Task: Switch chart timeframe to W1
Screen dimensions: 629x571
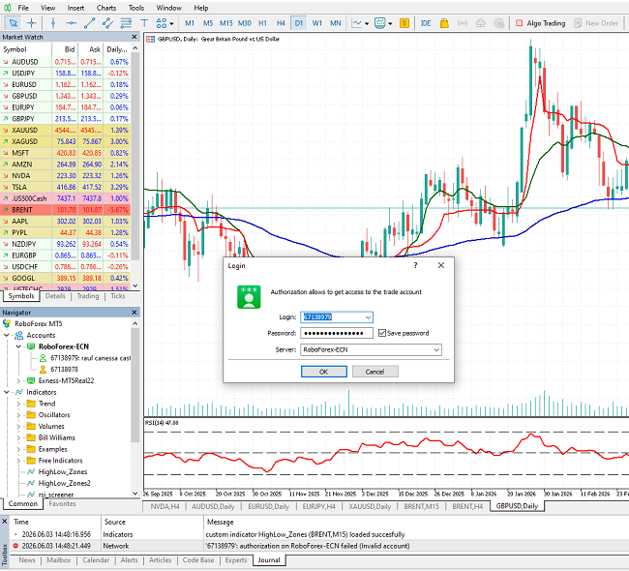Action: click(x=317, y=23)
